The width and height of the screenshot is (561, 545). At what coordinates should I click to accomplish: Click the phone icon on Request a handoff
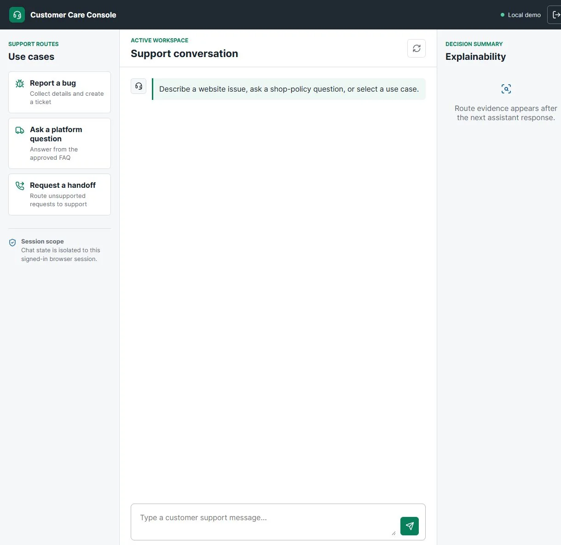[x=20, y=186]
